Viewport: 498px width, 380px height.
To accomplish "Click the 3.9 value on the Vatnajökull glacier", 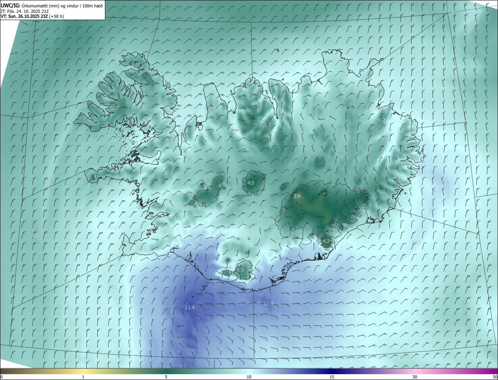I will [x=297, y=196].
